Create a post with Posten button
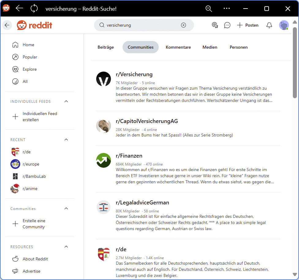299x280 pixels. (x=248, y=25)
